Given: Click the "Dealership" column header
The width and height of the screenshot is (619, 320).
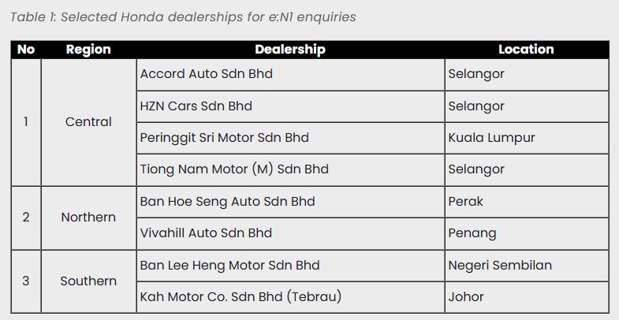Looking at the screenshot, I should (x=289, y=49).
